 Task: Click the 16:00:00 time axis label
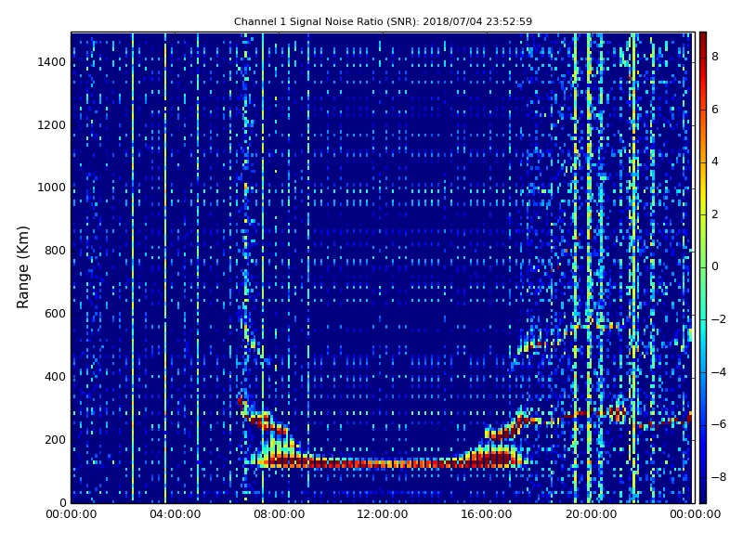486,514
